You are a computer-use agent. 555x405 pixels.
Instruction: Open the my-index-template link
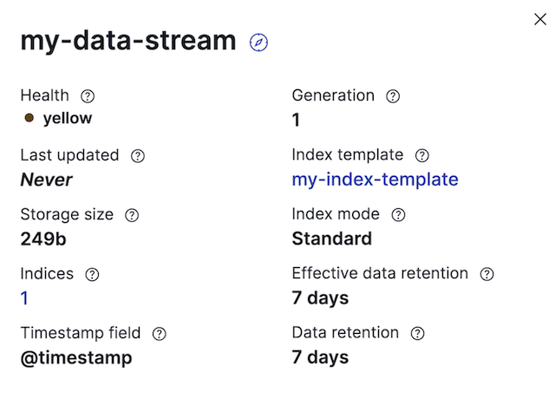click(x=375, y=180)
